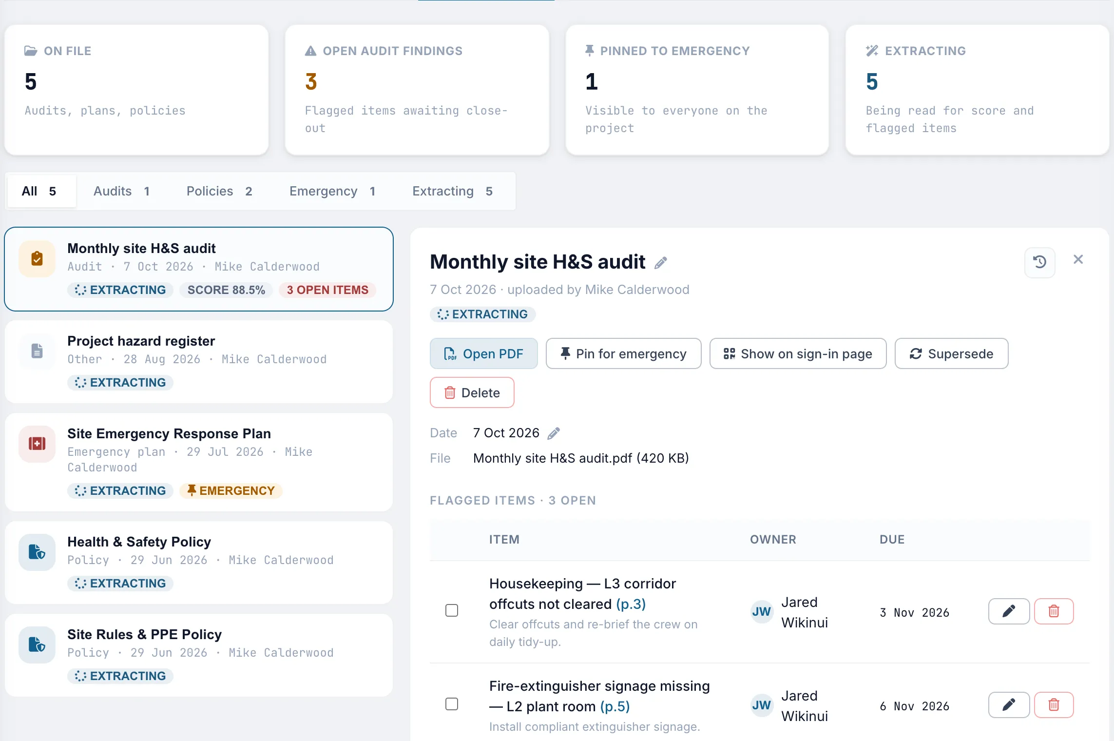Viewport: 1114px width, 741px height.
Task: Close the Monthly site H&S audit panel
Action: pyautogui.click(x=1078, y=259)
